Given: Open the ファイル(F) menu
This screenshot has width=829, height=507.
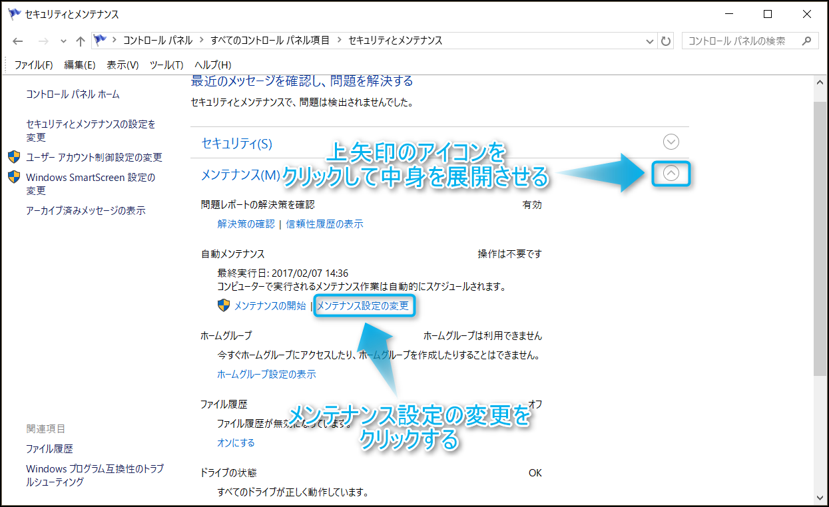Looking at the screenshot, I should coord(33,65).
